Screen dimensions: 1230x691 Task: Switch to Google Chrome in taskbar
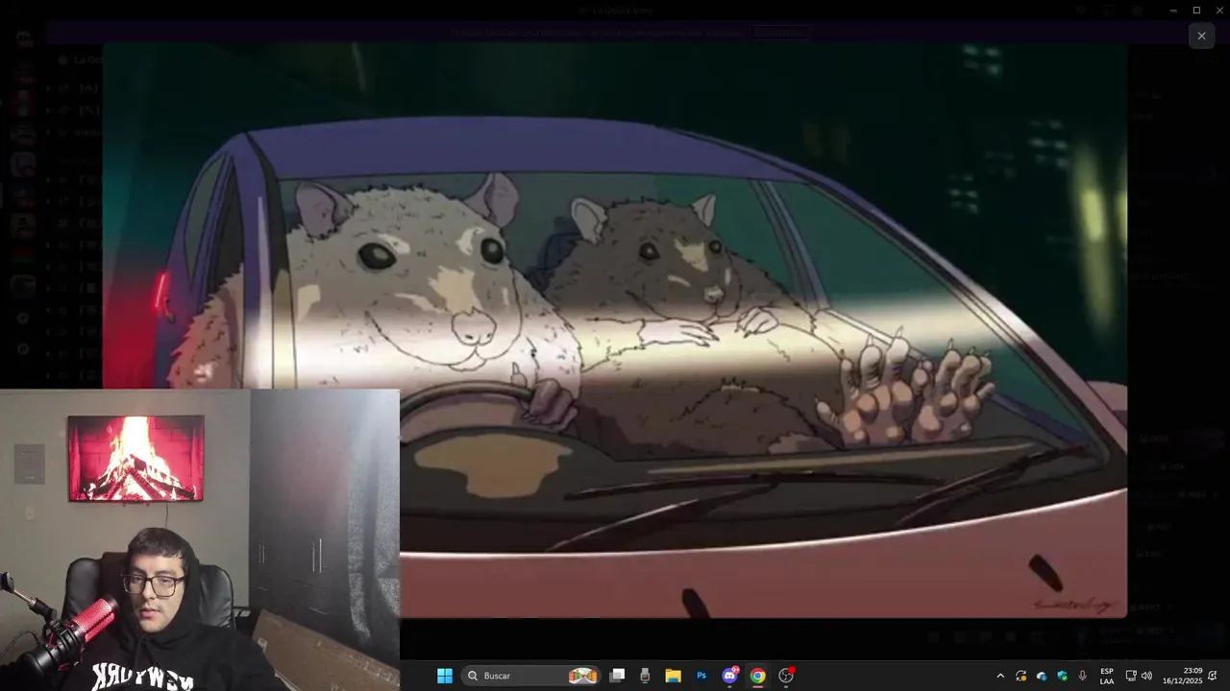click(757, 676)
